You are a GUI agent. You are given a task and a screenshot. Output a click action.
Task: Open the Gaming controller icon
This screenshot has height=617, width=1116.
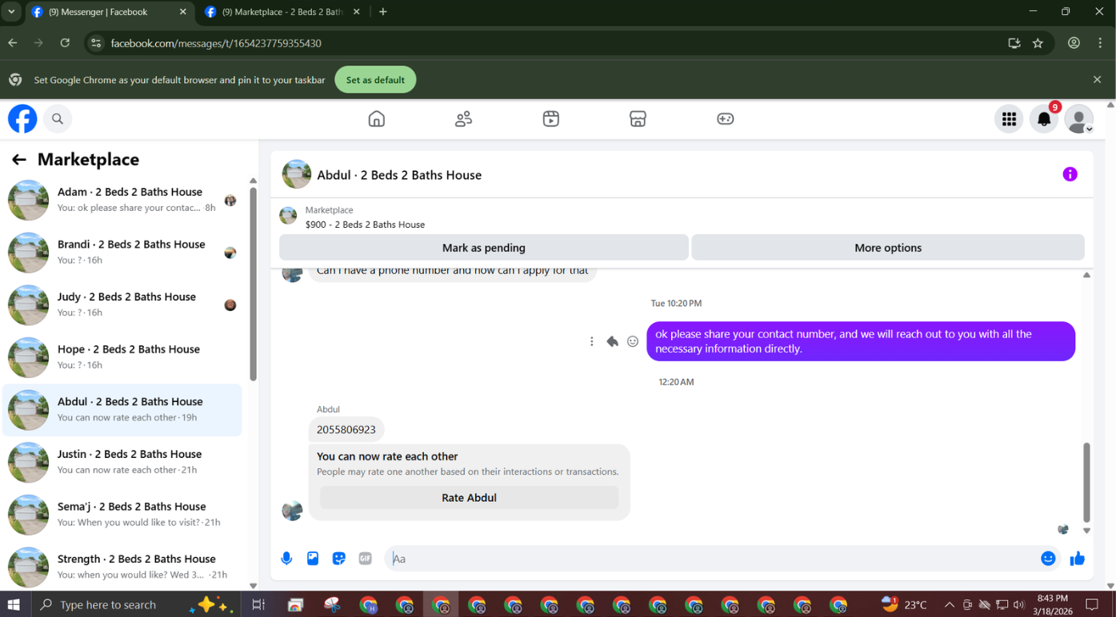tap(726, 119)
